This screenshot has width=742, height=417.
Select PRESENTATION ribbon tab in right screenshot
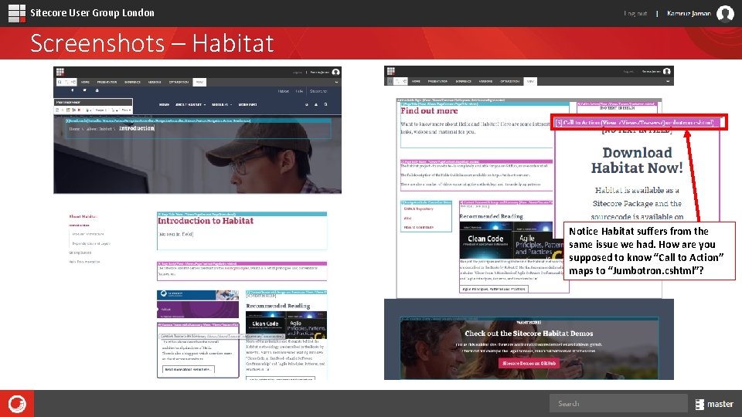pos(437,81)
